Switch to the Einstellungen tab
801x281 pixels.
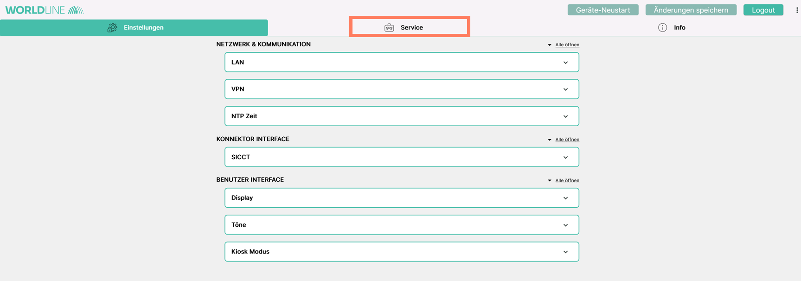pos(134,28)
